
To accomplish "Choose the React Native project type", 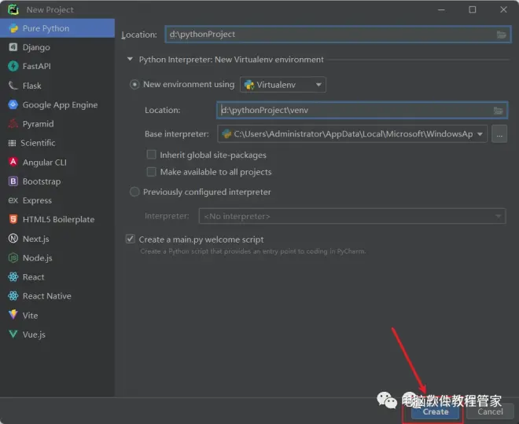I will coord(57,296).
